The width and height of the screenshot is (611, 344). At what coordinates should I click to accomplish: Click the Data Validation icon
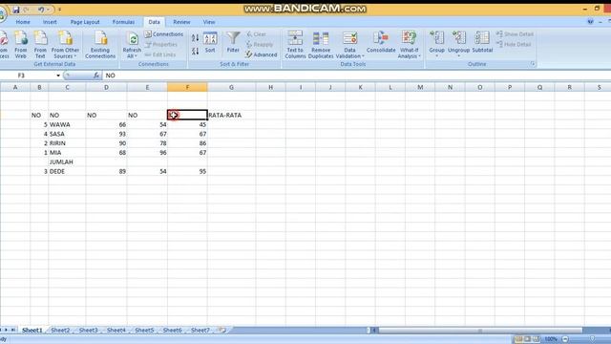click(x=350, y=38)
